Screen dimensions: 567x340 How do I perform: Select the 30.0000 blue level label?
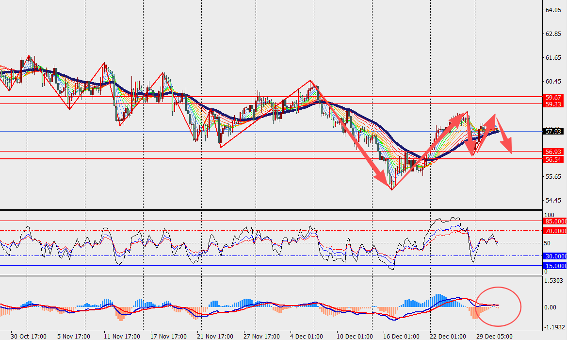pos(555,256)
